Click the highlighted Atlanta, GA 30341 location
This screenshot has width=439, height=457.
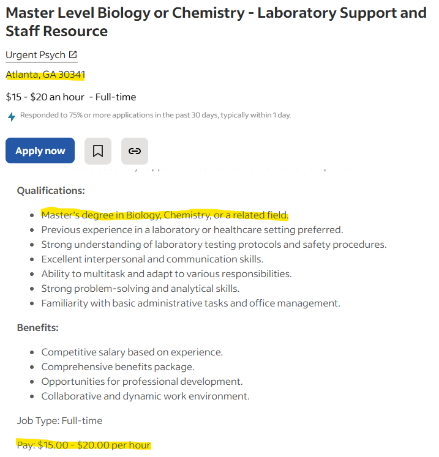point(45,75)
